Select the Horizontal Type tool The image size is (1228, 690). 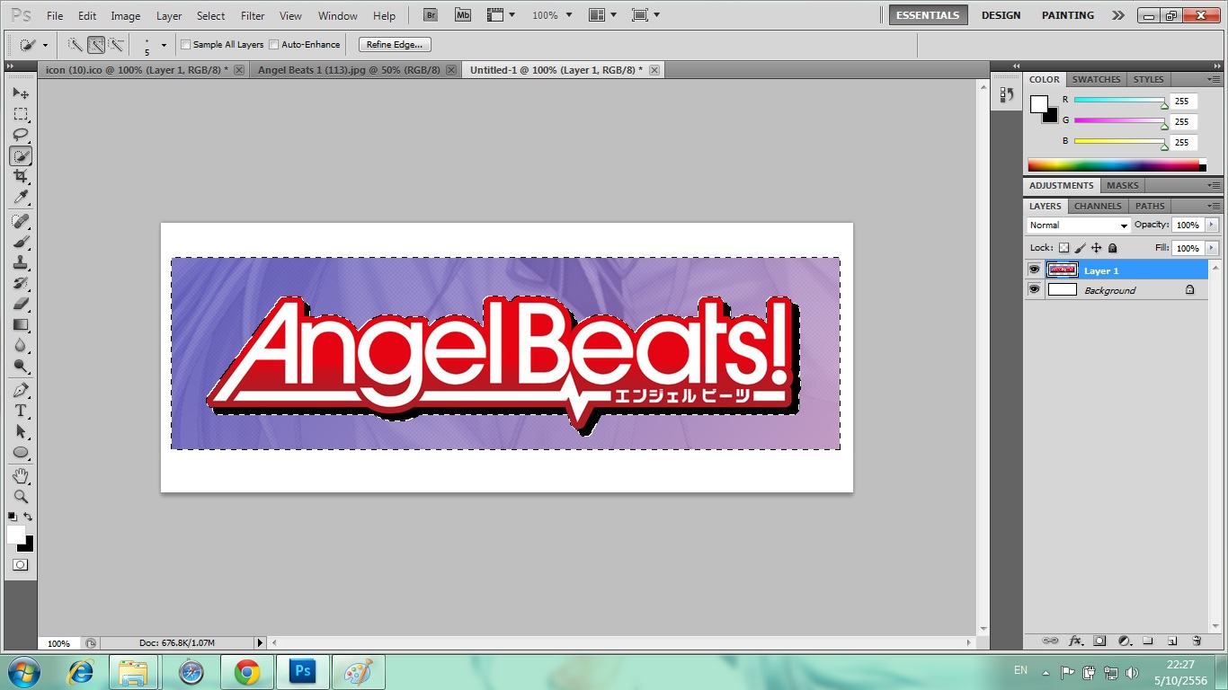pyautogui.click(x=21, y=411)
